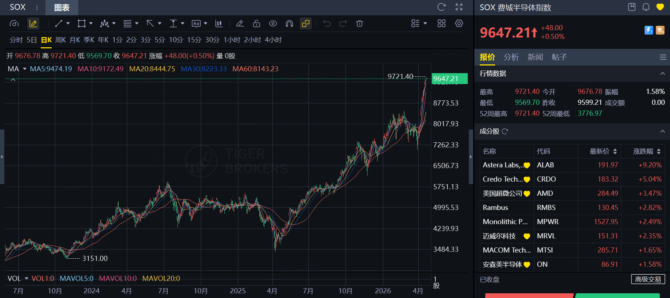The height and width of the screenshot is (298, 670).
Task: Toggle drawings visibility with eye icon
Action: [x=273, y=24]
